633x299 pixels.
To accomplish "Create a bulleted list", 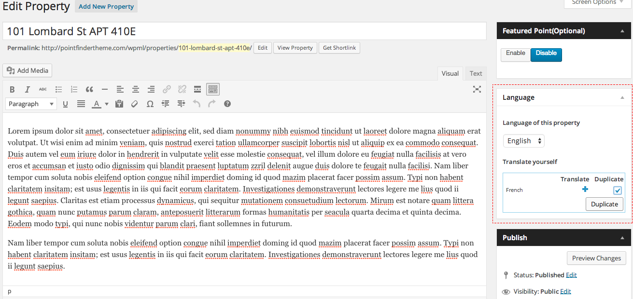I will coord(58,89).
